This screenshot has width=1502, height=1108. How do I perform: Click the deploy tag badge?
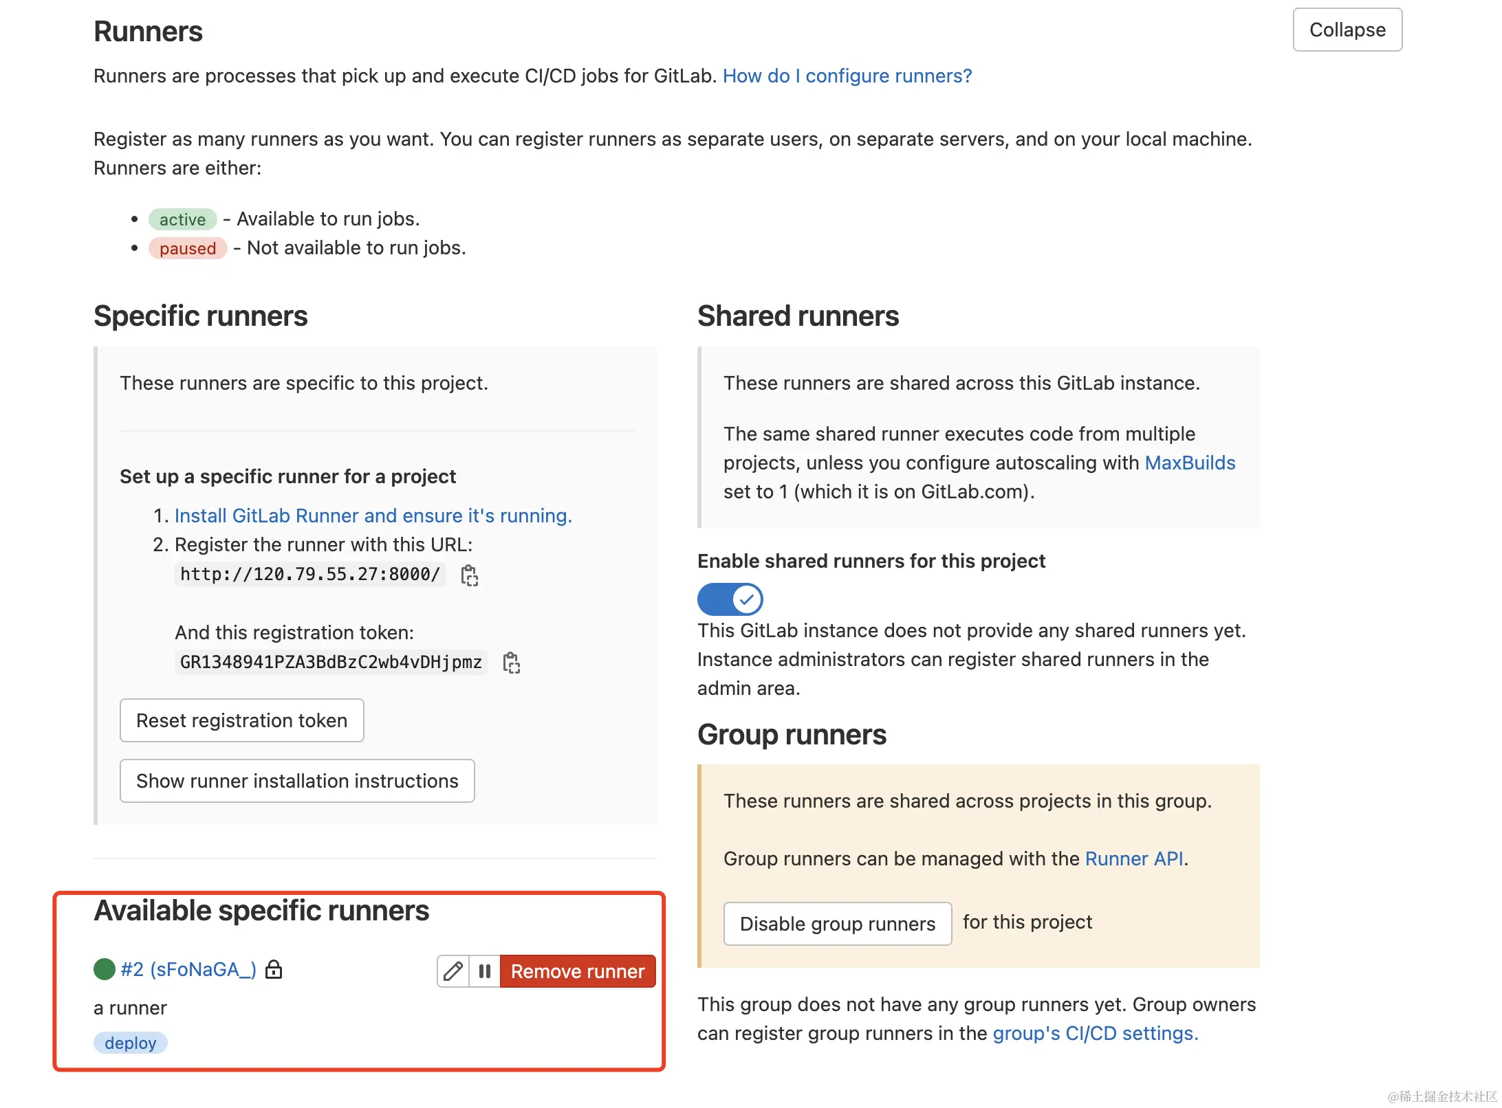[131, 1043]
